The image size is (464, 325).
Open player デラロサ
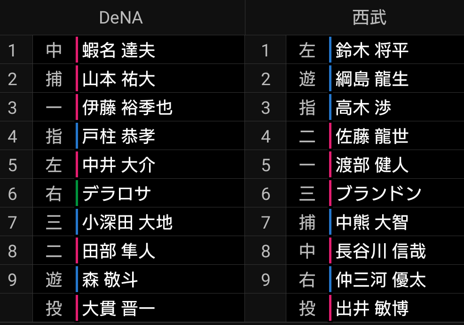click(x=117, y=194)
